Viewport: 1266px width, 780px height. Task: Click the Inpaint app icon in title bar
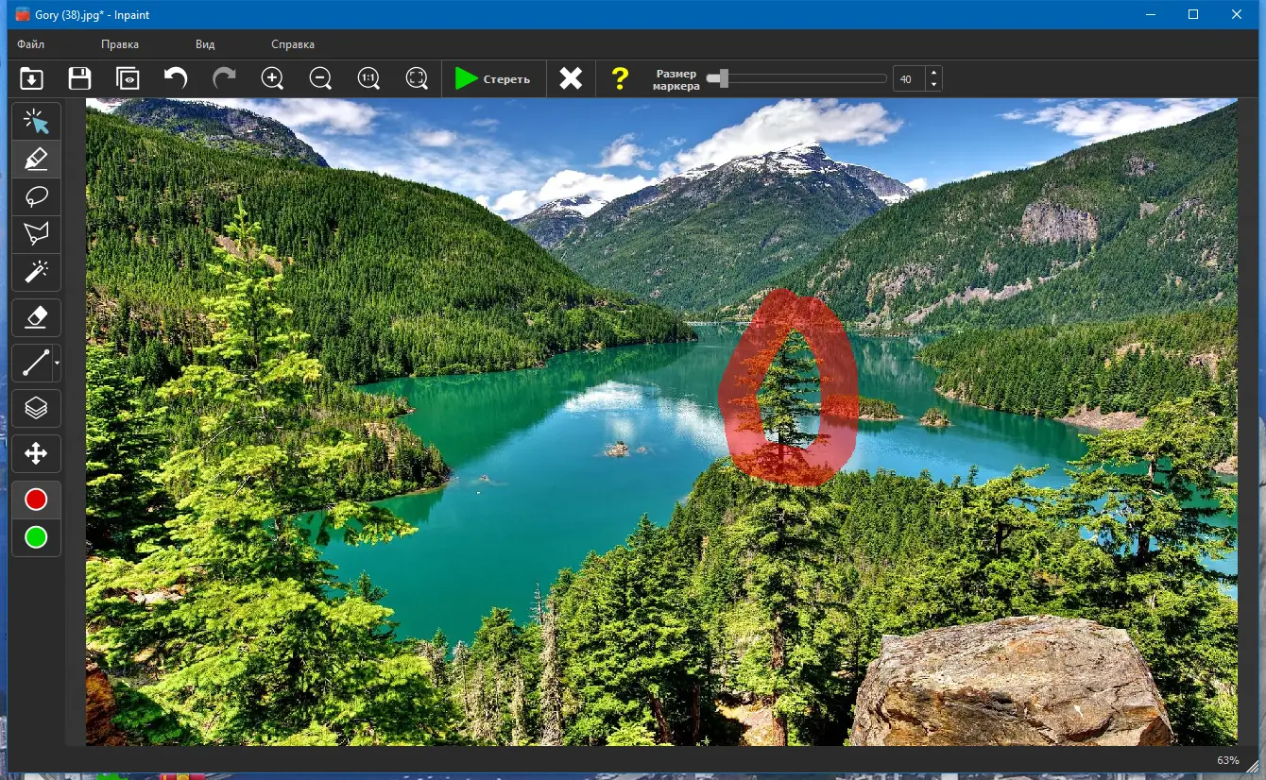click(24, 14)
